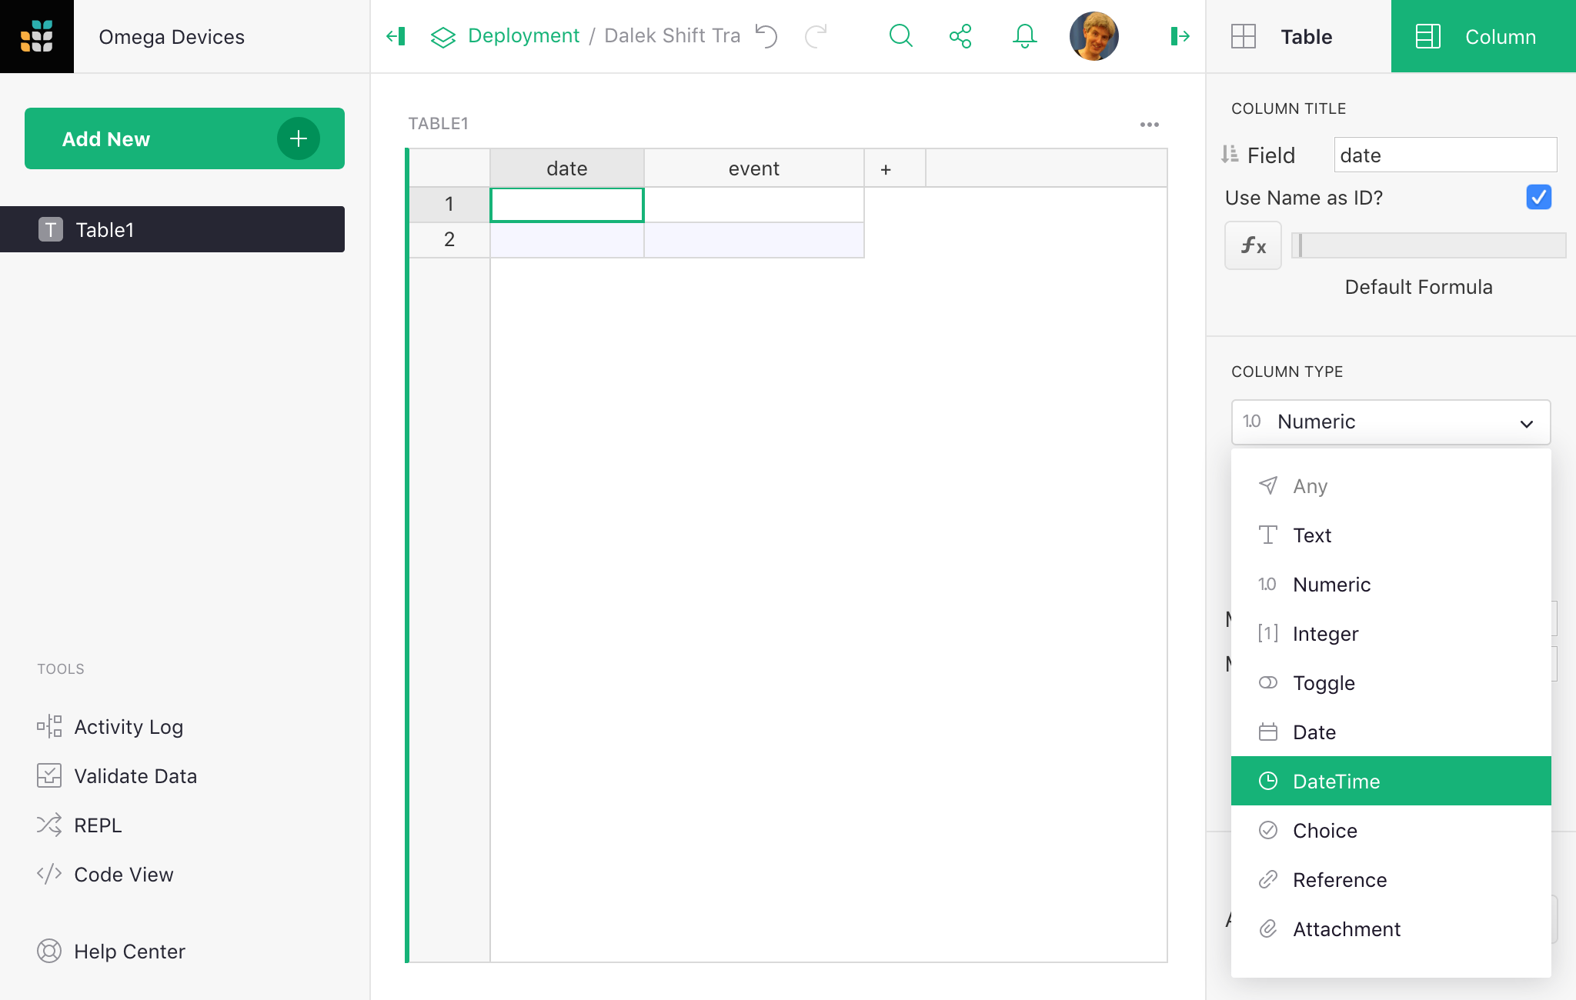
Task: Click the Field name input box
Action: pos(1445,155)
